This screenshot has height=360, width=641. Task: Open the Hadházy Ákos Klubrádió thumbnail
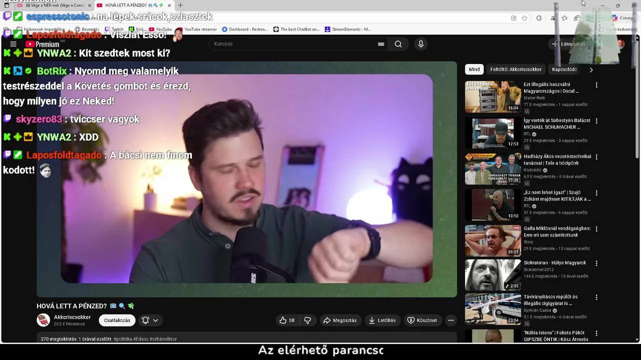493,169
